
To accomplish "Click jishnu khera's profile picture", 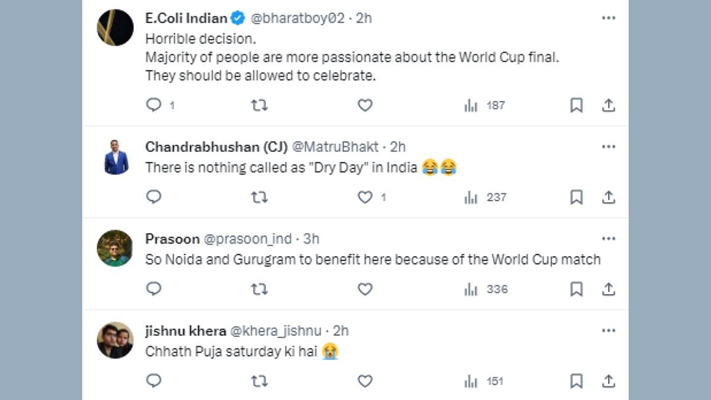I will point(115,340).
